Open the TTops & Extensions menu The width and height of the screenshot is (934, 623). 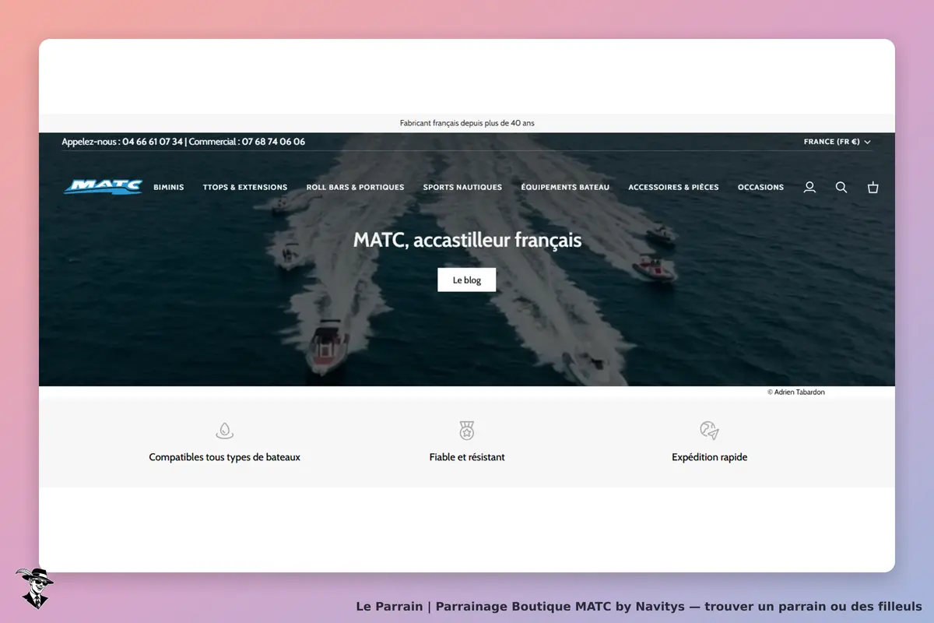tap(245, 187)
